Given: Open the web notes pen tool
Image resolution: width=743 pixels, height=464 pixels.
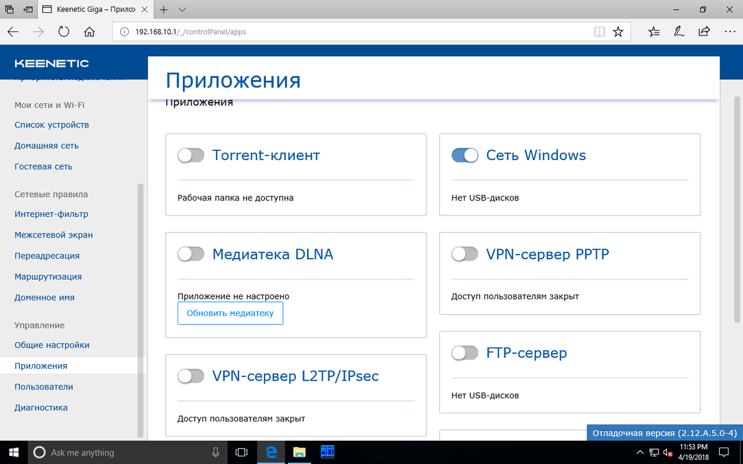Looking at the screenshot, I should click(x=679, y=31).
